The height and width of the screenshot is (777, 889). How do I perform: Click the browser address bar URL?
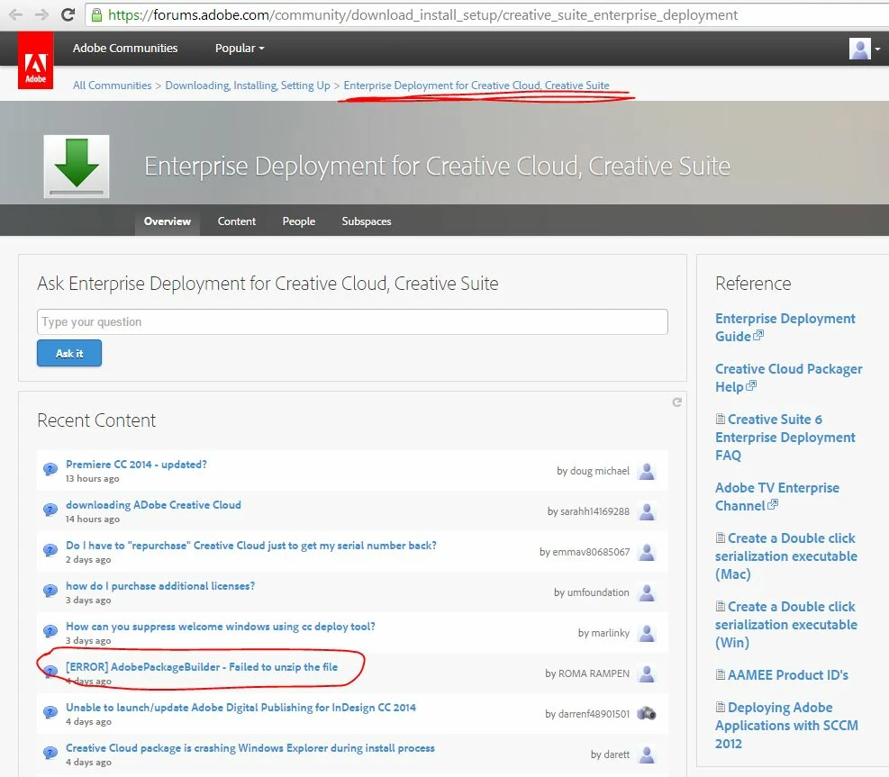pyautogui.click(x=422, y=14)
